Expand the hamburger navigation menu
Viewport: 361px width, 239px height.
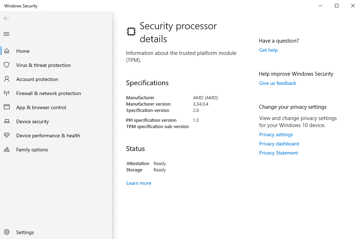click(x=6, y=34)
